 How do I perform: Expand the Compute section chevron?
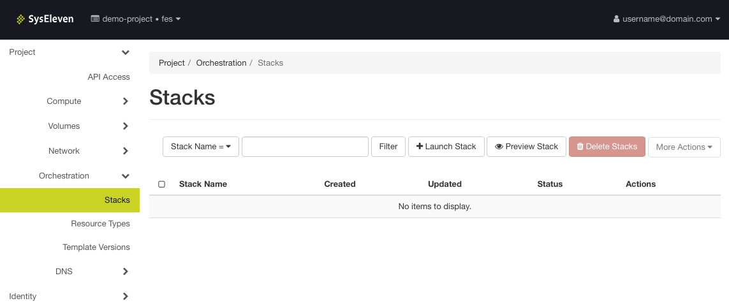(126, 101)
